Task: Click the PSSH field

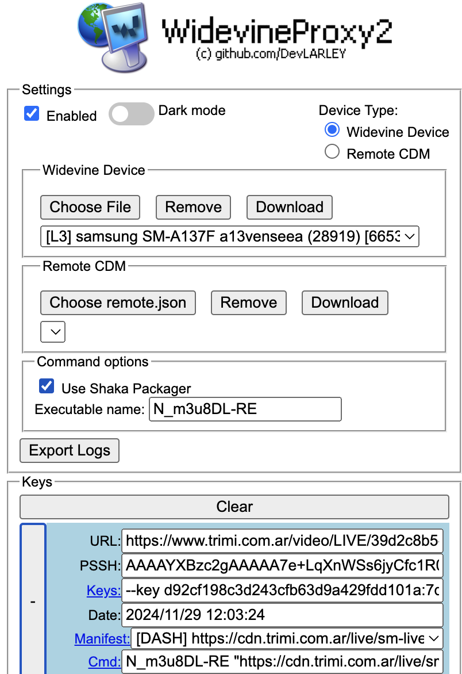Action: [x=283, y=565]
